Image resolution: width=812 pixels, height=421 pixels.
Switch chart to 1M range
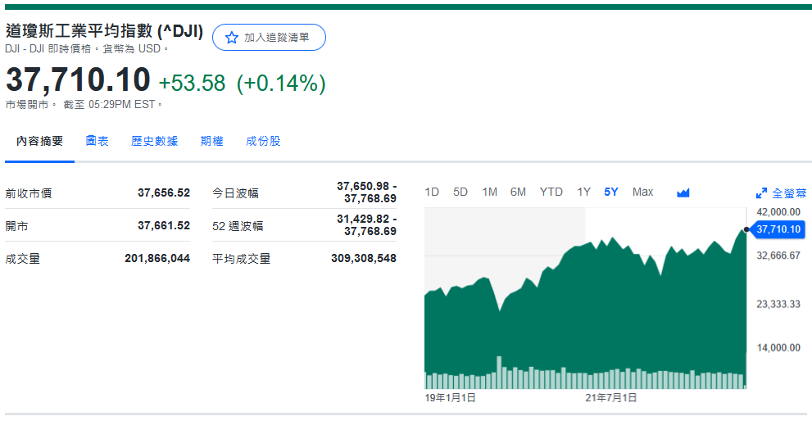point(489,192)
